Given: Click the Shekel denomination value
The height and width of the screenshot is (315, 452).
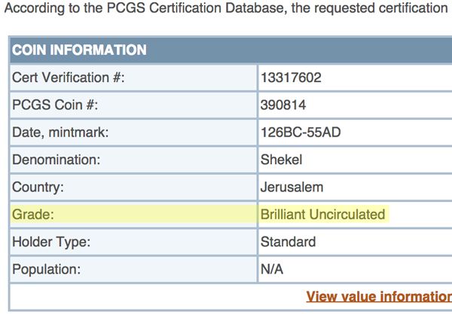Looking at the screenshot, I should (281, 160).
